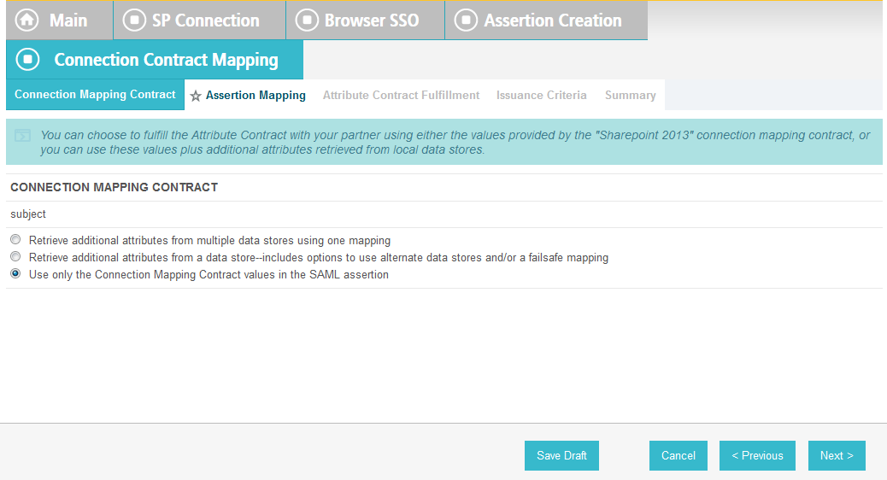Open the Connection Mapping Contract sub-tab
The image size is (887, 480).
(95, 95)
